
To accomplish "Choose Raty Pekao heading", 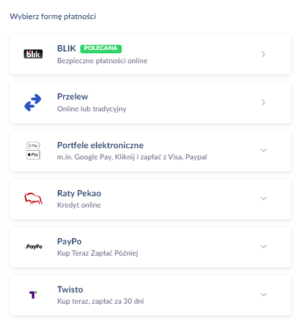I will coord(79,194).
